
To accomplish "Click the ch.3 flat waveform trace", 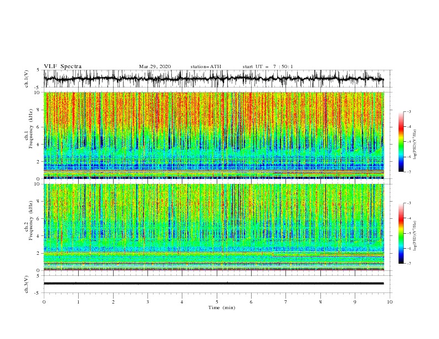I will coord(213,284).
